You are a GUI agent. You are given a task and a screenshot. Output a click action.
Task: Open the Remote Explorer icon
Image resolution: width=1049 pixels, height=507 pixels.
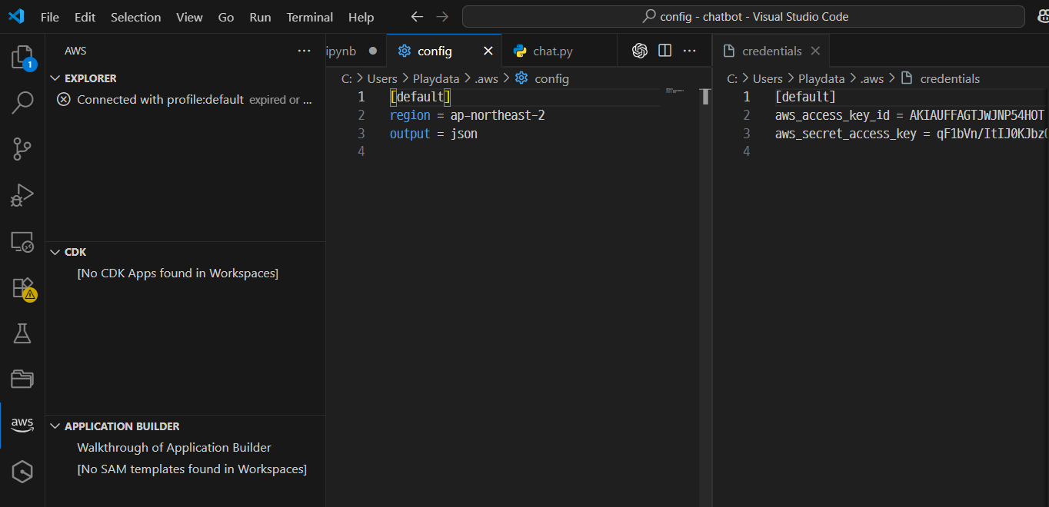[x=22, y=242]
